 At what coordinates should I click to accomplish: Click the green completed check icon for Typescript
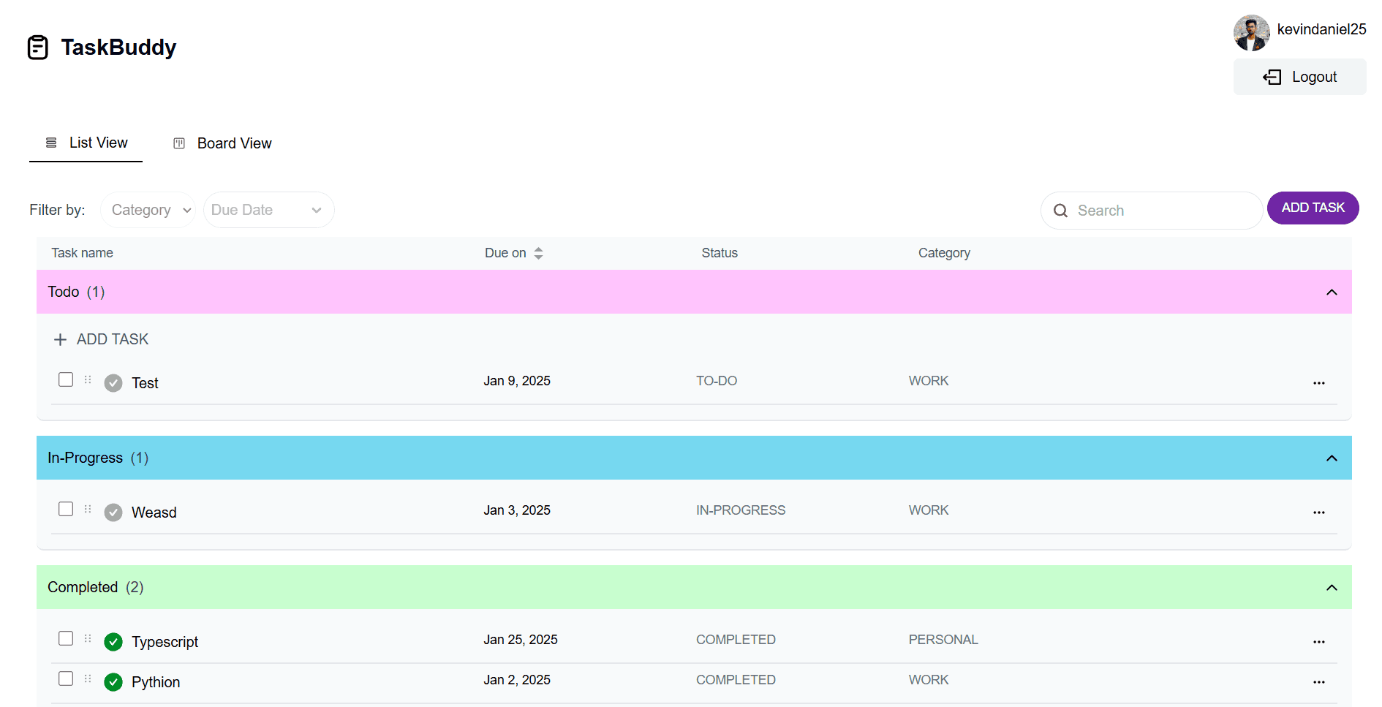pyautogui.click(x=113, y=642)
